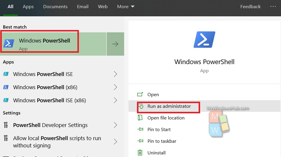The width and height of the screenshot is (281, 157).
Task: Select the Windows PowerShell (x86) result text
Action: (x=45, y=87)
